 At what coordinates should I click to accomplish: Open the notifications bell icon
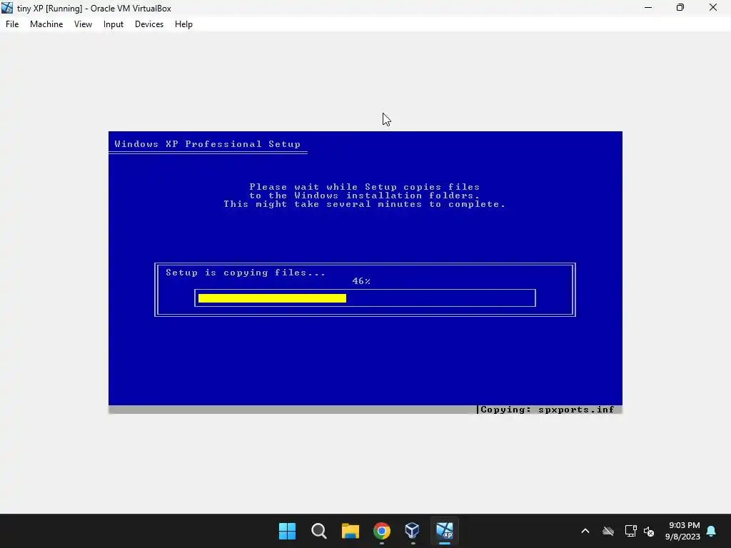point(711,531)
